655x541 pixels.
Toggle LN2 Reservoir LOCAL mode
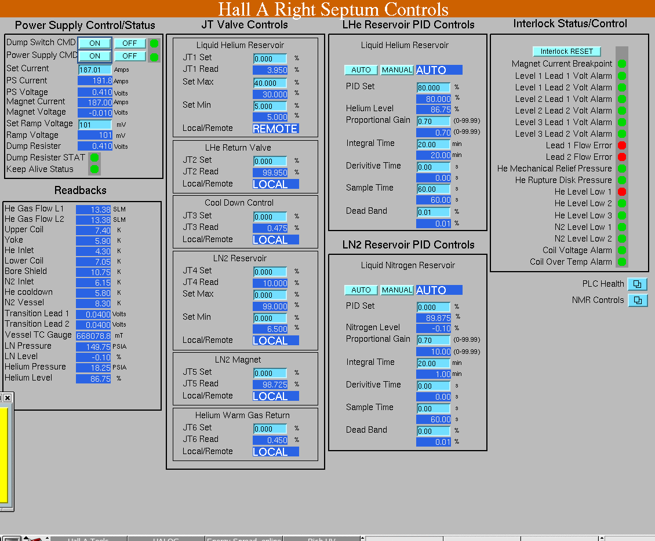(276, 340)
